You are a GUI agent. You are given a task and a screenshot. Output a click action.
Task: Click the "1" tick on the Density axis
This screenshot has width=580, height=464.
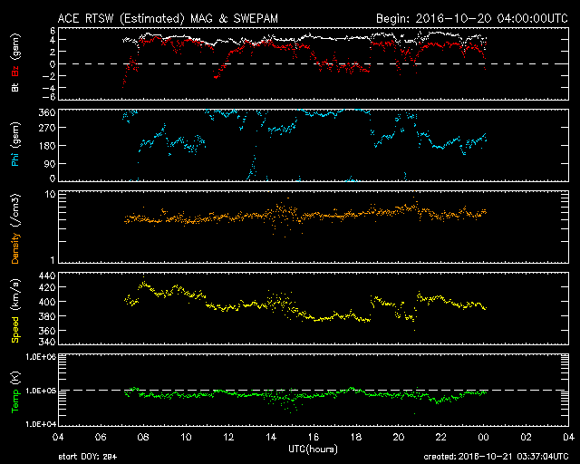point(53,260)
